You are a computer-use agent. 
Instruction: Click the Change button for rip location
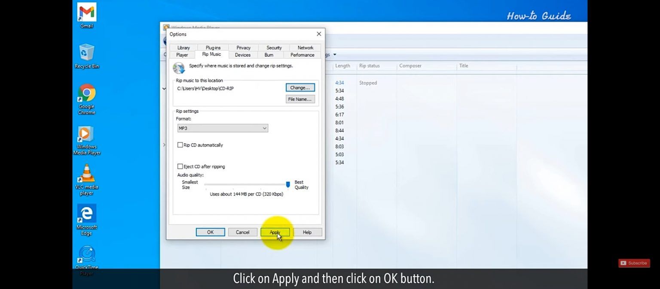300,87
